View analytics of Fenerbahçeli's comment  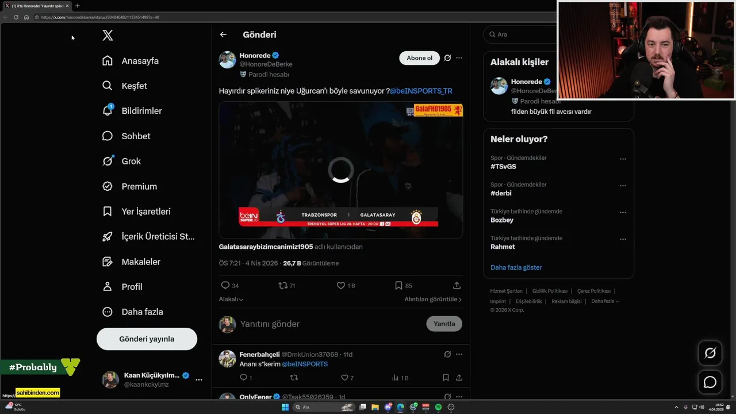pos(400,378)
